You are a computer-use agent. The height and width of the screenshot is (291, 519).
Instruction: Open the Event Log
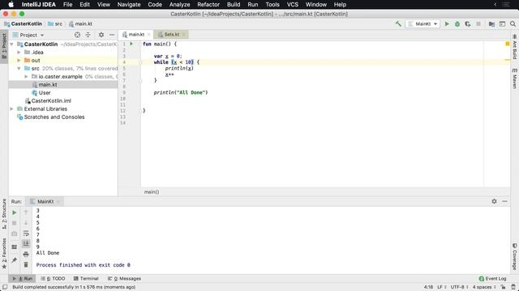[492, 278]
